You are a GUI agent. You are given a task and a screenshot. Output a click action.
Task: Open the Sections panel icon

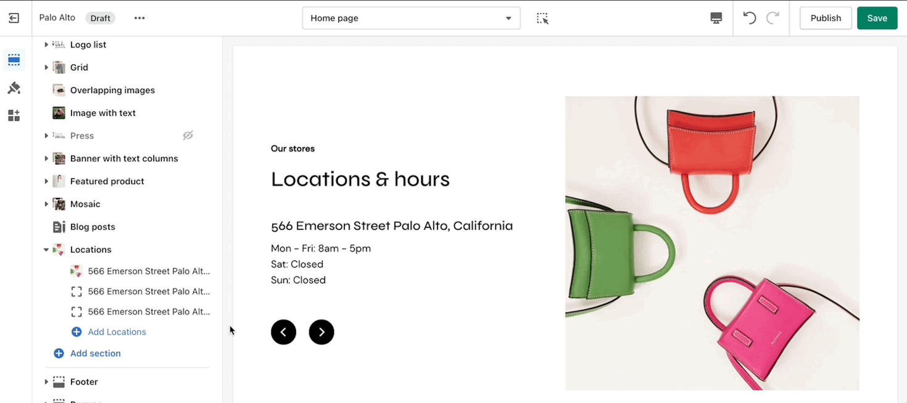pyautogui.click(x=14, y=60)
